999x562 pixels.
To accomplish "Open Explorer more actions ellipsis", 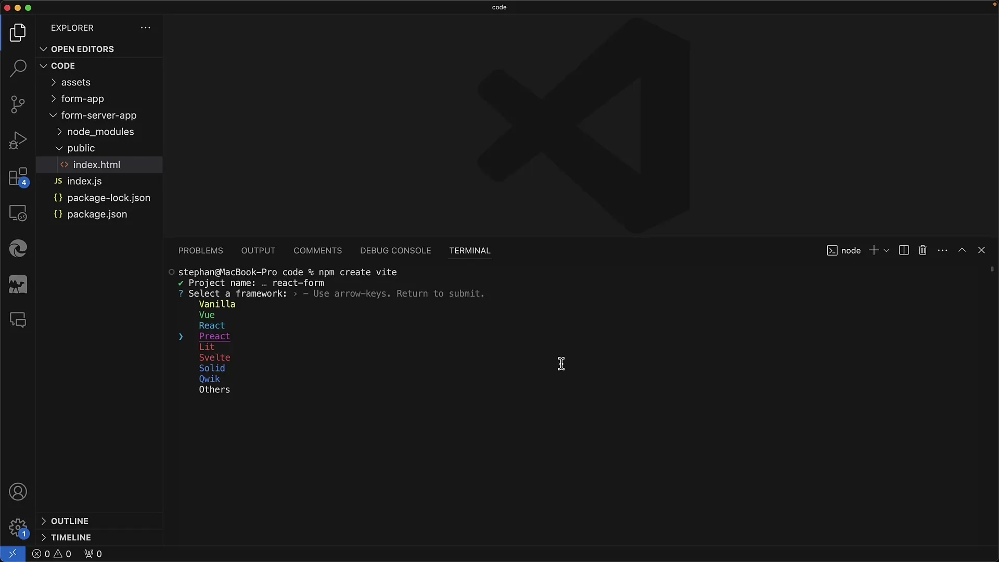I will (x=146, y=28).
